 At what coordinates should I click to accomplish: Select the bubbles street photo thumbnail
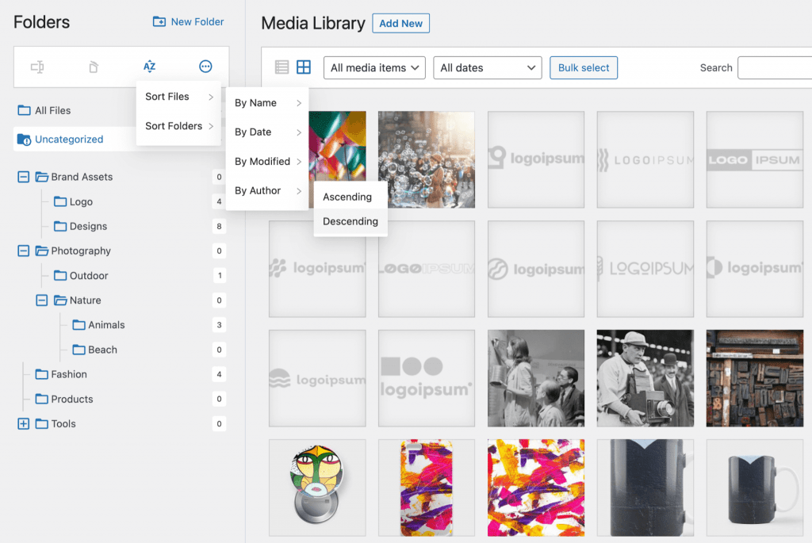click(x=426, y=159)
